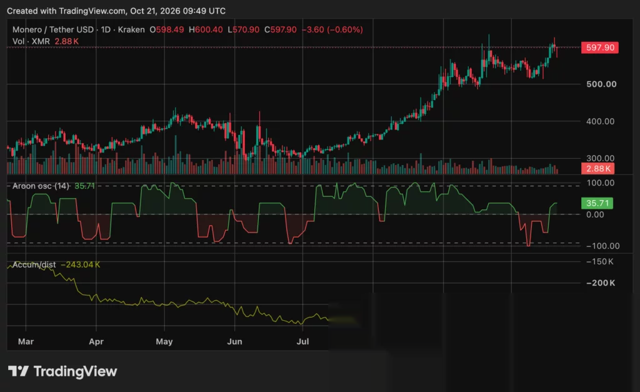Click the Aroon osc (14) indicator label
Viewport: 640px width, 392px height.
pos(41,186)
